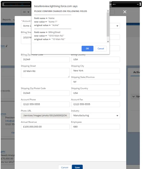The image size is (143, 169).
Task: Click the Employees field
Action: (x=95, y=127)
